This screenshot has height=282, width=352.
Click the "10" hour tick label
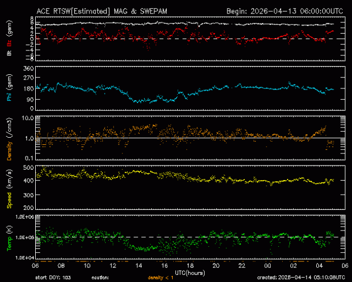click(x=87, y=266)
